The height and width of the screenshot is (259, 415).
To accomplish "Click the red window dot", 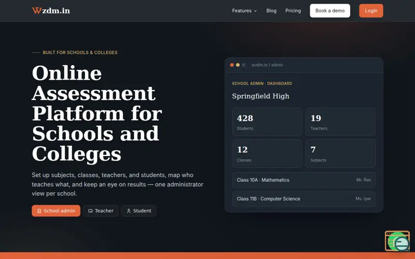I will coord(232,65).
